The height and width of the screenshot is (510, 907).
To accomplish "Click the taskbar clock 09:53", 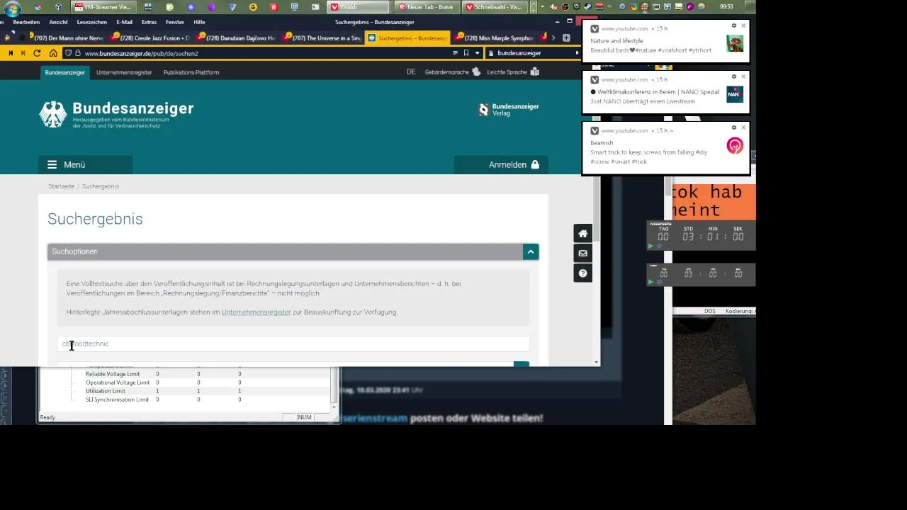I will 726,6.
